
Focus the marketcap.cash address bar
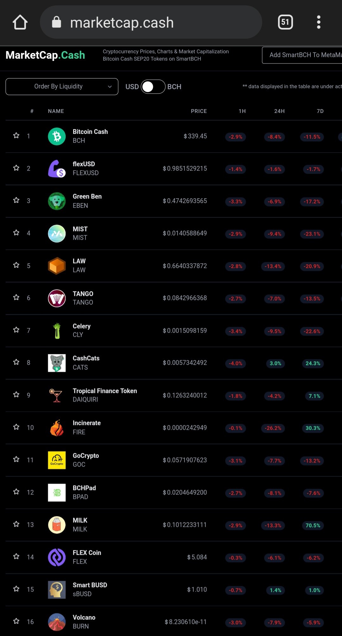click(x=151, y=22)
